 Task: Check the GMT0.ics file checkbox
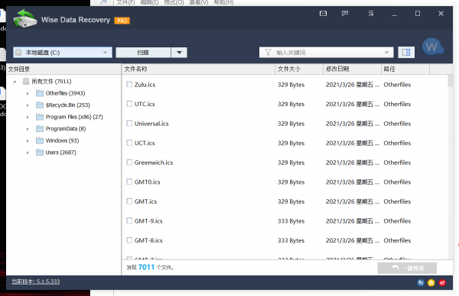click(129, 182)
